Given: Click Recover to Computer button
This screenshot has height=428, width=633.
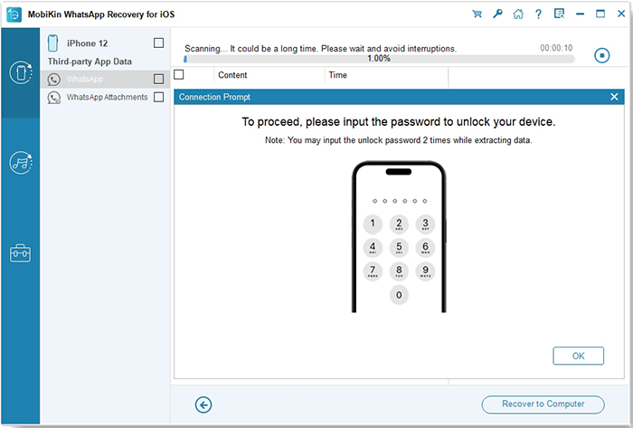Looking at the screenshot, I should (x=543, y=404).
